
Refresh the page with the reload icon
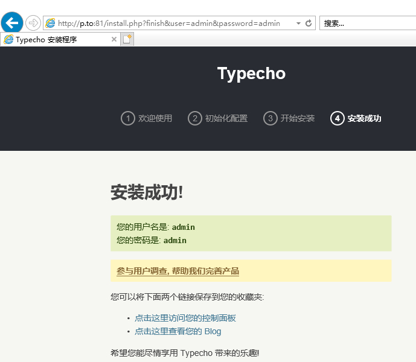[309, 24]
